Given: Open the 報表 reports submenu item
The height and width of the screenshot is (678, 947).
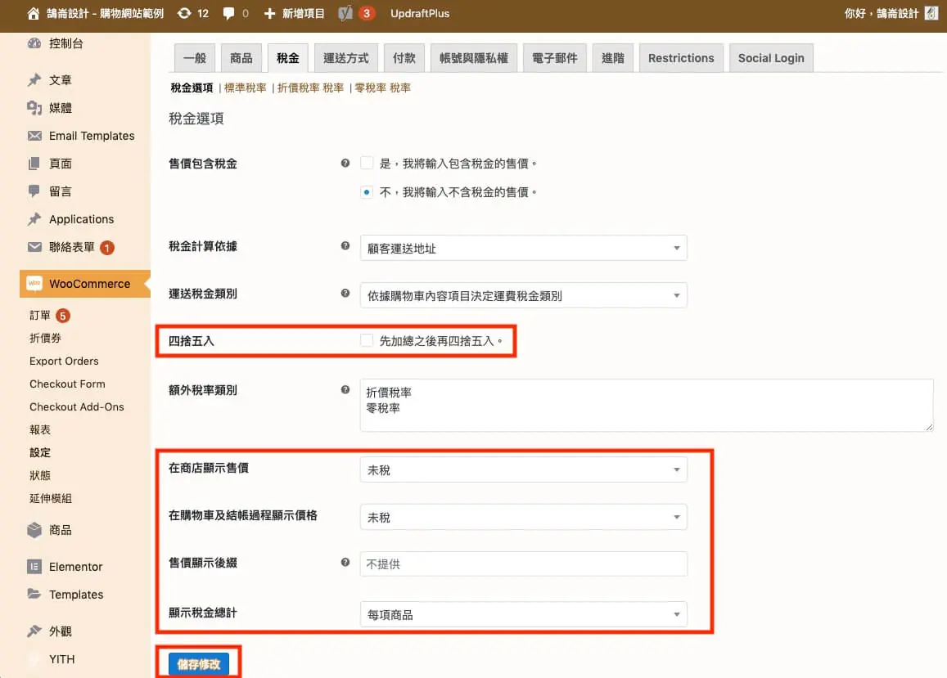Looking at the screenshot, I should 40,430.
